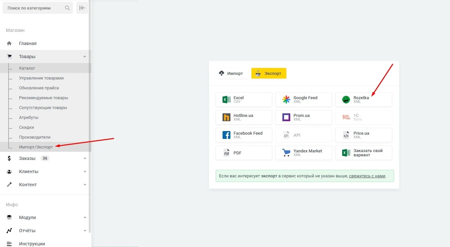The width and height of the screenshot is (450, 247).
Task: Collapse the Товары menu section
Action: coord(85,56)
